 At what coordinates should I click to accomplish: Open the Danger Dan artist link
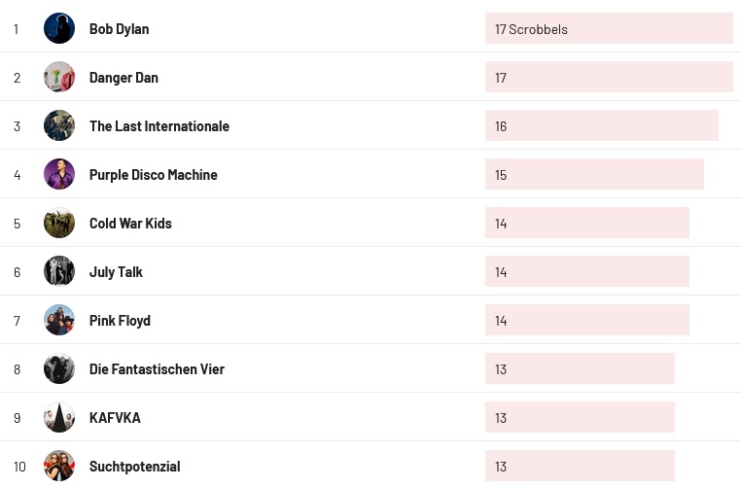coord(123,78)
